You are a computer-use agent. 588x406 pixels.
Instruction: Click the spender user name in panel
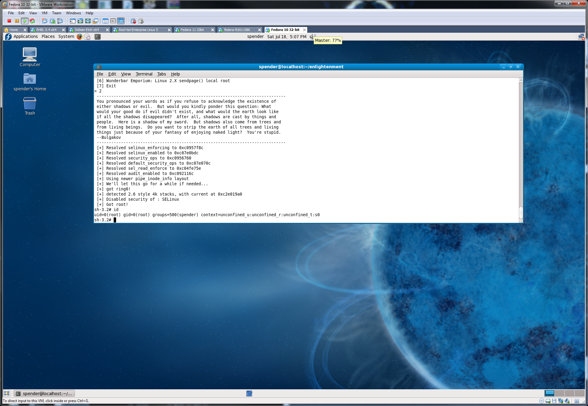[255, 36]
